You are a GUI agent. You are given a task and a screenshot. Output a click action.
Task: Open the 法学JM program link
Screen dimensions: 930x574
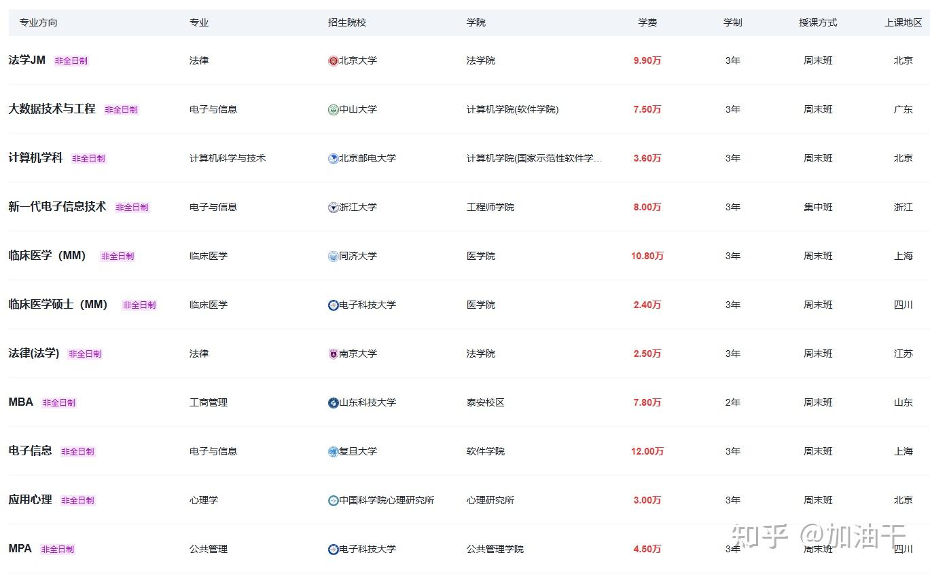coord(27,60)
